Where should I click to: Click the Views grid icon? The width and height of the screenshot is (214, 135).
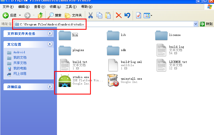pyautogui.click(x=147, y=16)
